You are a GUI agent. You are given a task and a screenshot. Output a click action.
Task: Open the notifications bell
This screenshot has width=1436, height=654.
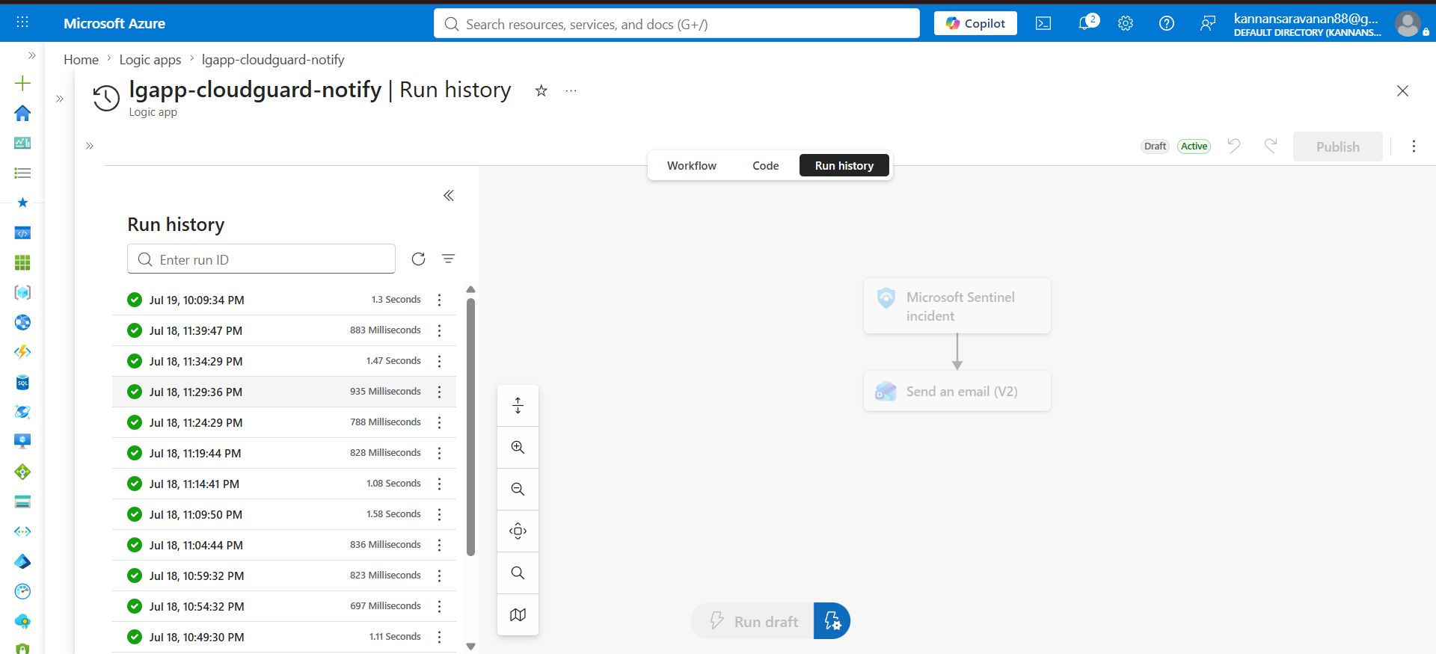click(x=1086, y=23)
